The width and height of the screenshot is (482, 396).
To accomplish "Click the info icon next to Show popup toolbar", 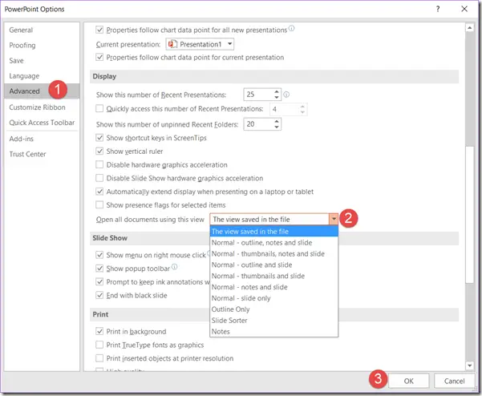I will (174, 267).
